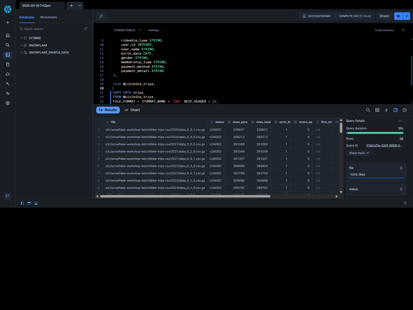Viewport: 413px width, 310px height.
Task: Open the Home icon in sidebar
Action: coord(8,35)
